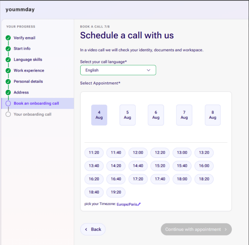Click the green checkmark beside Language skills
The image size is (249, 245).
tap(8, 60)
